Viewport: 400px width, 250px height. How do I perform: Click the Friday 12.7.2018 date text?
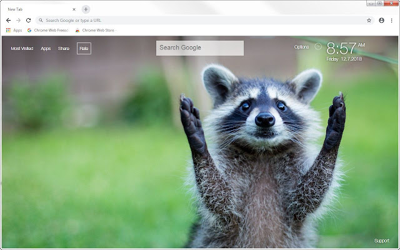[344, 59]
